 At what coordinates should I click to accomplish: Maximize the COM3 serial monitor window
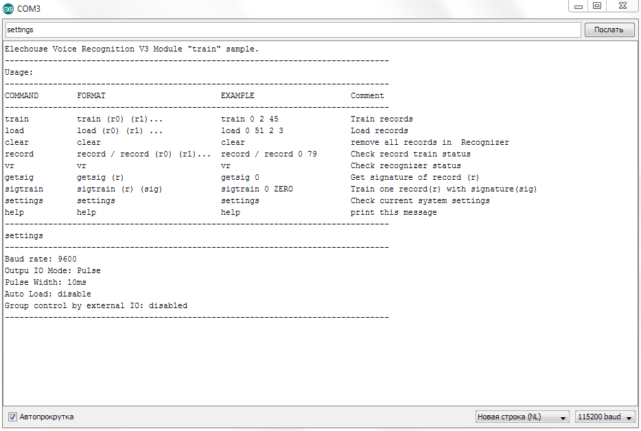tap(597, 6)
